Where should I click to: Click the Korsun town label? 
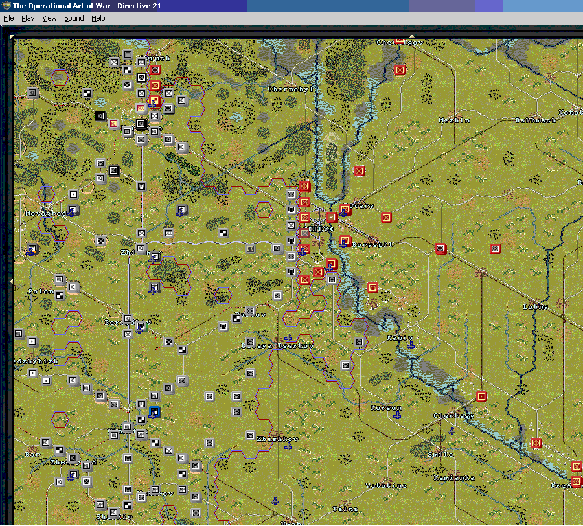pyautogui.click(x=386, y=408)
